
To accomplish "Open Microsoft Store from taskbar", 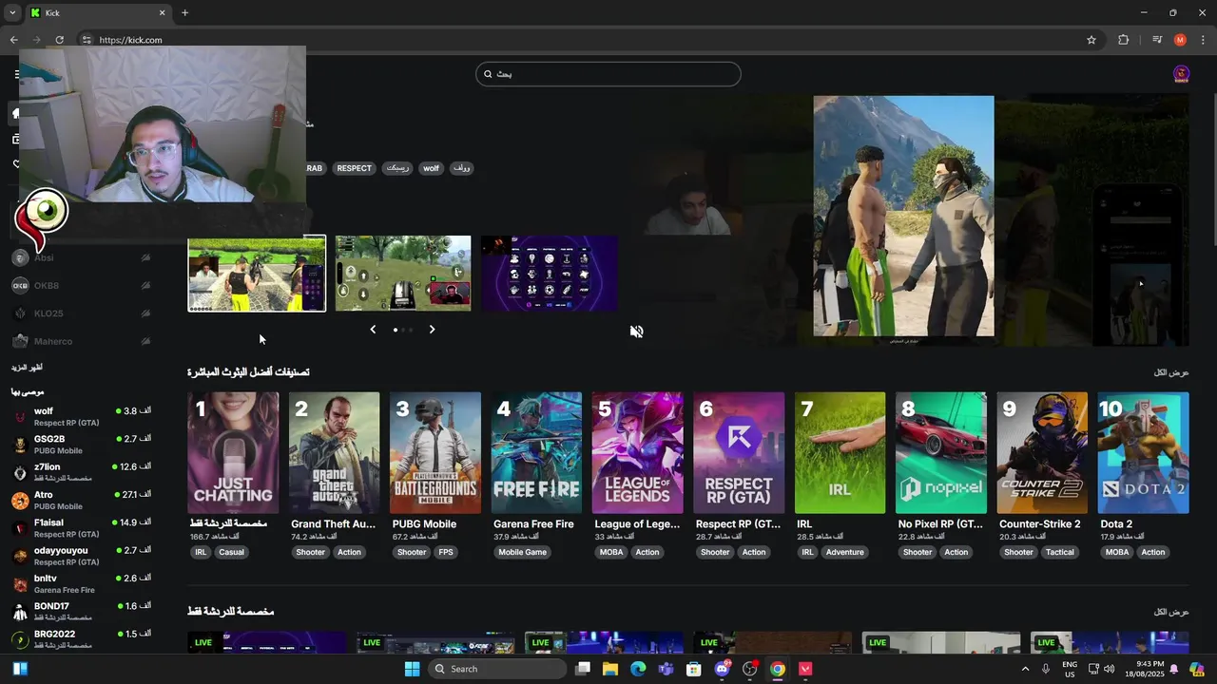I will pyautogui.click(x=694, y=669).
